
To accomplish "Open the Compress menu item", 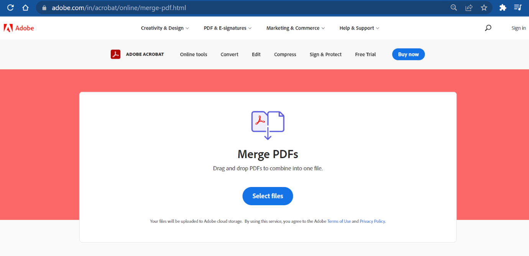I will (x=285, y=54).
